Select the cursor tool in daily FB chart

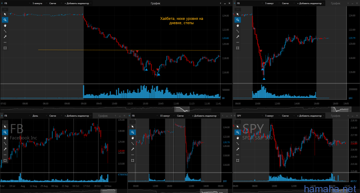[5, 127]
